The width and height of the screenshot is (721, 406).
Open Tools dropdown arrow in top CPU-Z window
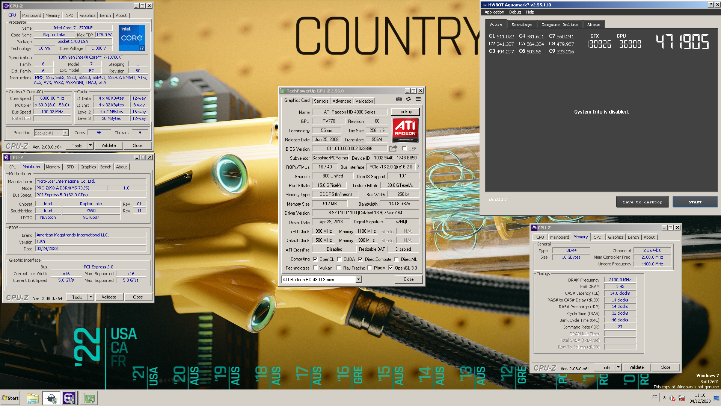tap(90, 145)
